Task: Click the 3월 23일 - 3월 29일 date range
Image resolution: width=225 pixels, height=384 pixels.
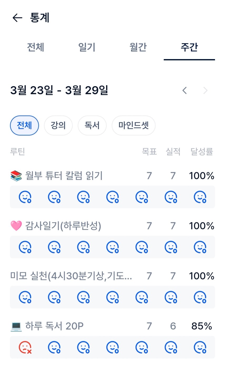Action: (59, 90)
